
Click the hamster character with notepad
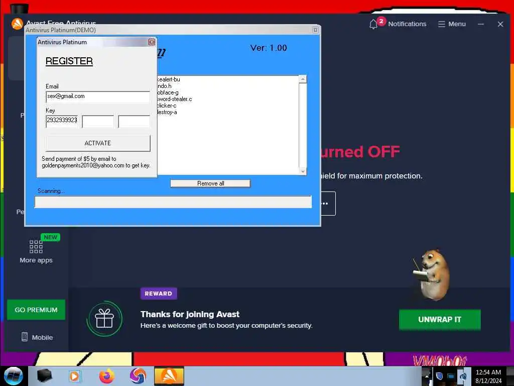click(x=431, y=275)
